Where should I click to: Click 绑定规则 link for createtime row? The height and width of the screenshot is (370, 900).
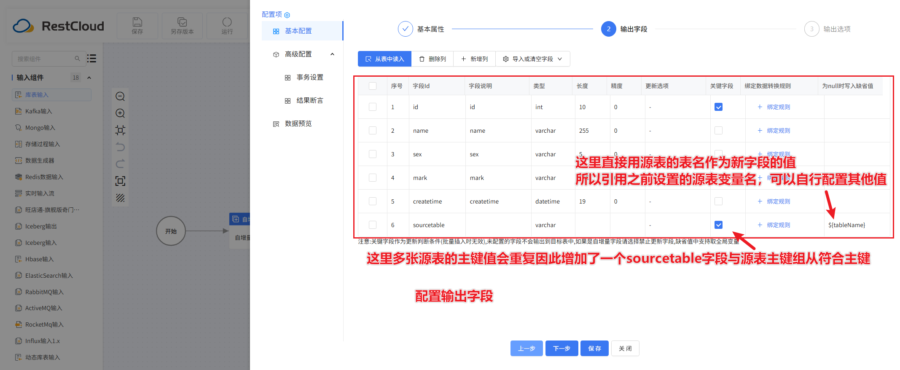click(x=774, y=201)
